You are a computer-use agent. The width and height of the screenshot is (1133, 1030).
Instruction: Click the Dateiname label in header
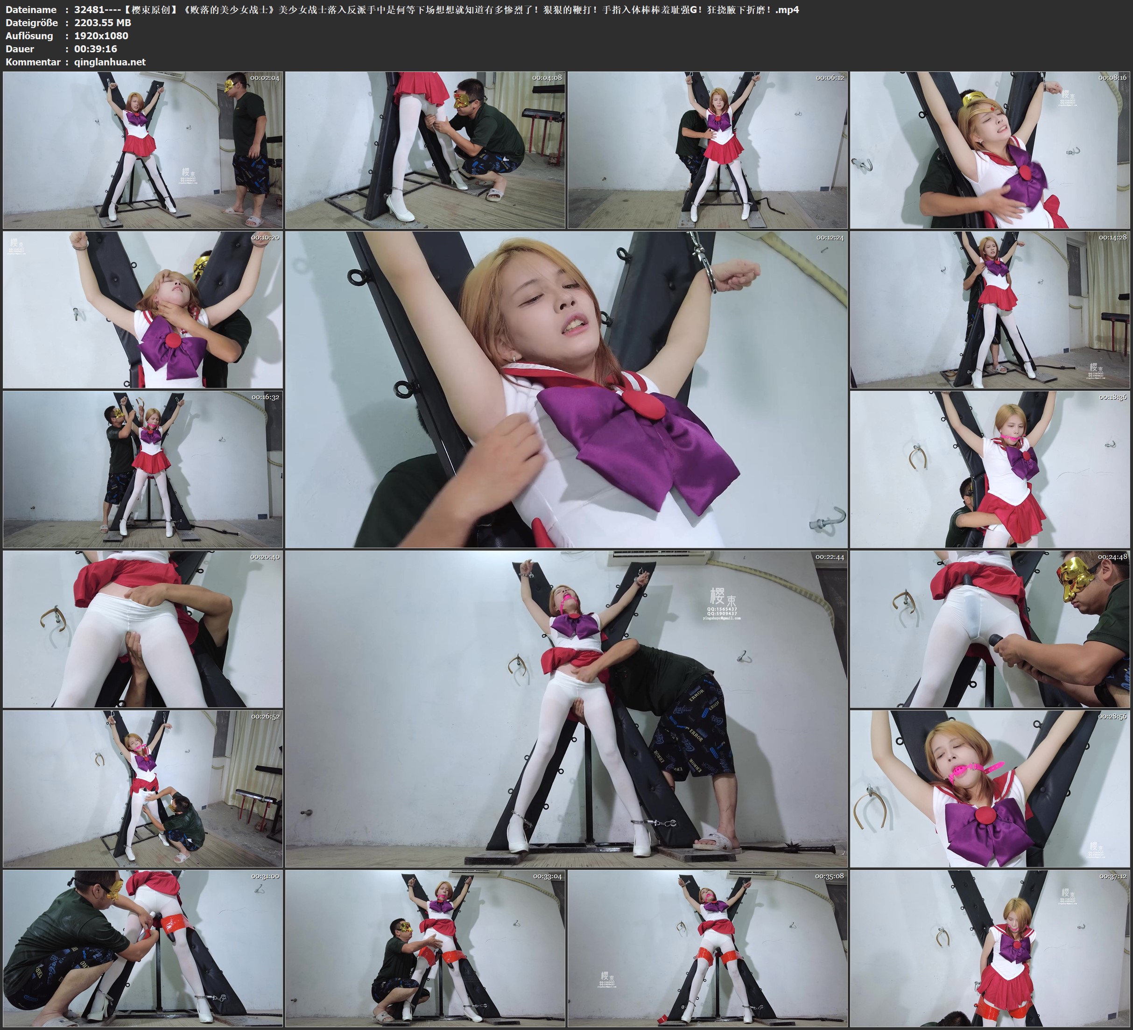(31, 9)
